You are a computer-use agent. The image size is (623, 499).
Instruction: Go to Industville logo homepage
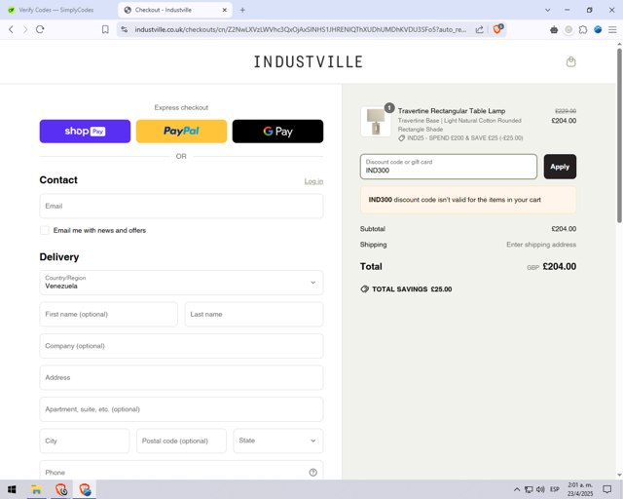pos(309,61)
